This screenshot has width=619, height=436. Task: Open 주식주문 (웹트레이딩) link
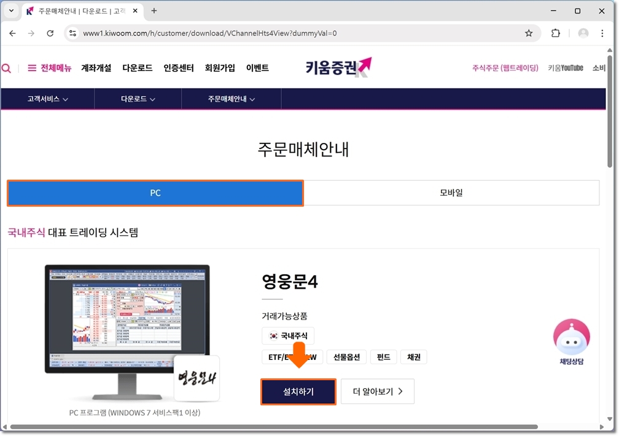pos(505,68)
